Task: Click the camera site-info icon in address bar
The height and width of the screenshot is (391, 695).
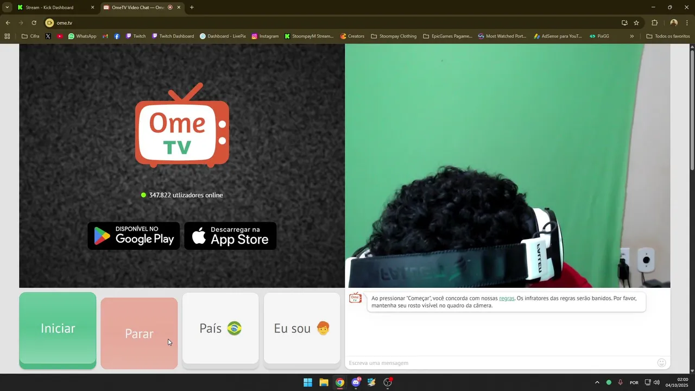Action: point(50,23)
